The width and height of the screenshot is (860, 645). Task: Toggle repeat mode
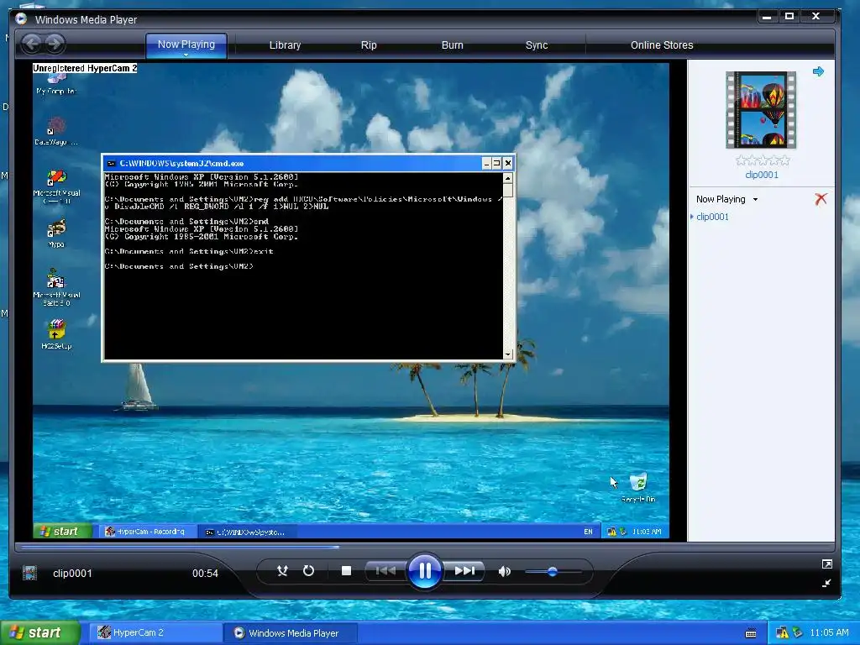(x=308, y=571)
